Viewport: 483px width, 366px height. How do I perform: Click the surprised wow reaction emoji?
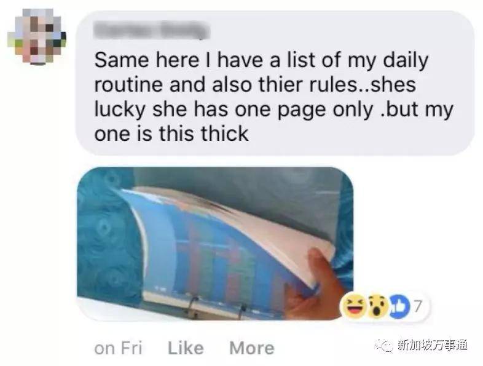[x=377, y=306]
